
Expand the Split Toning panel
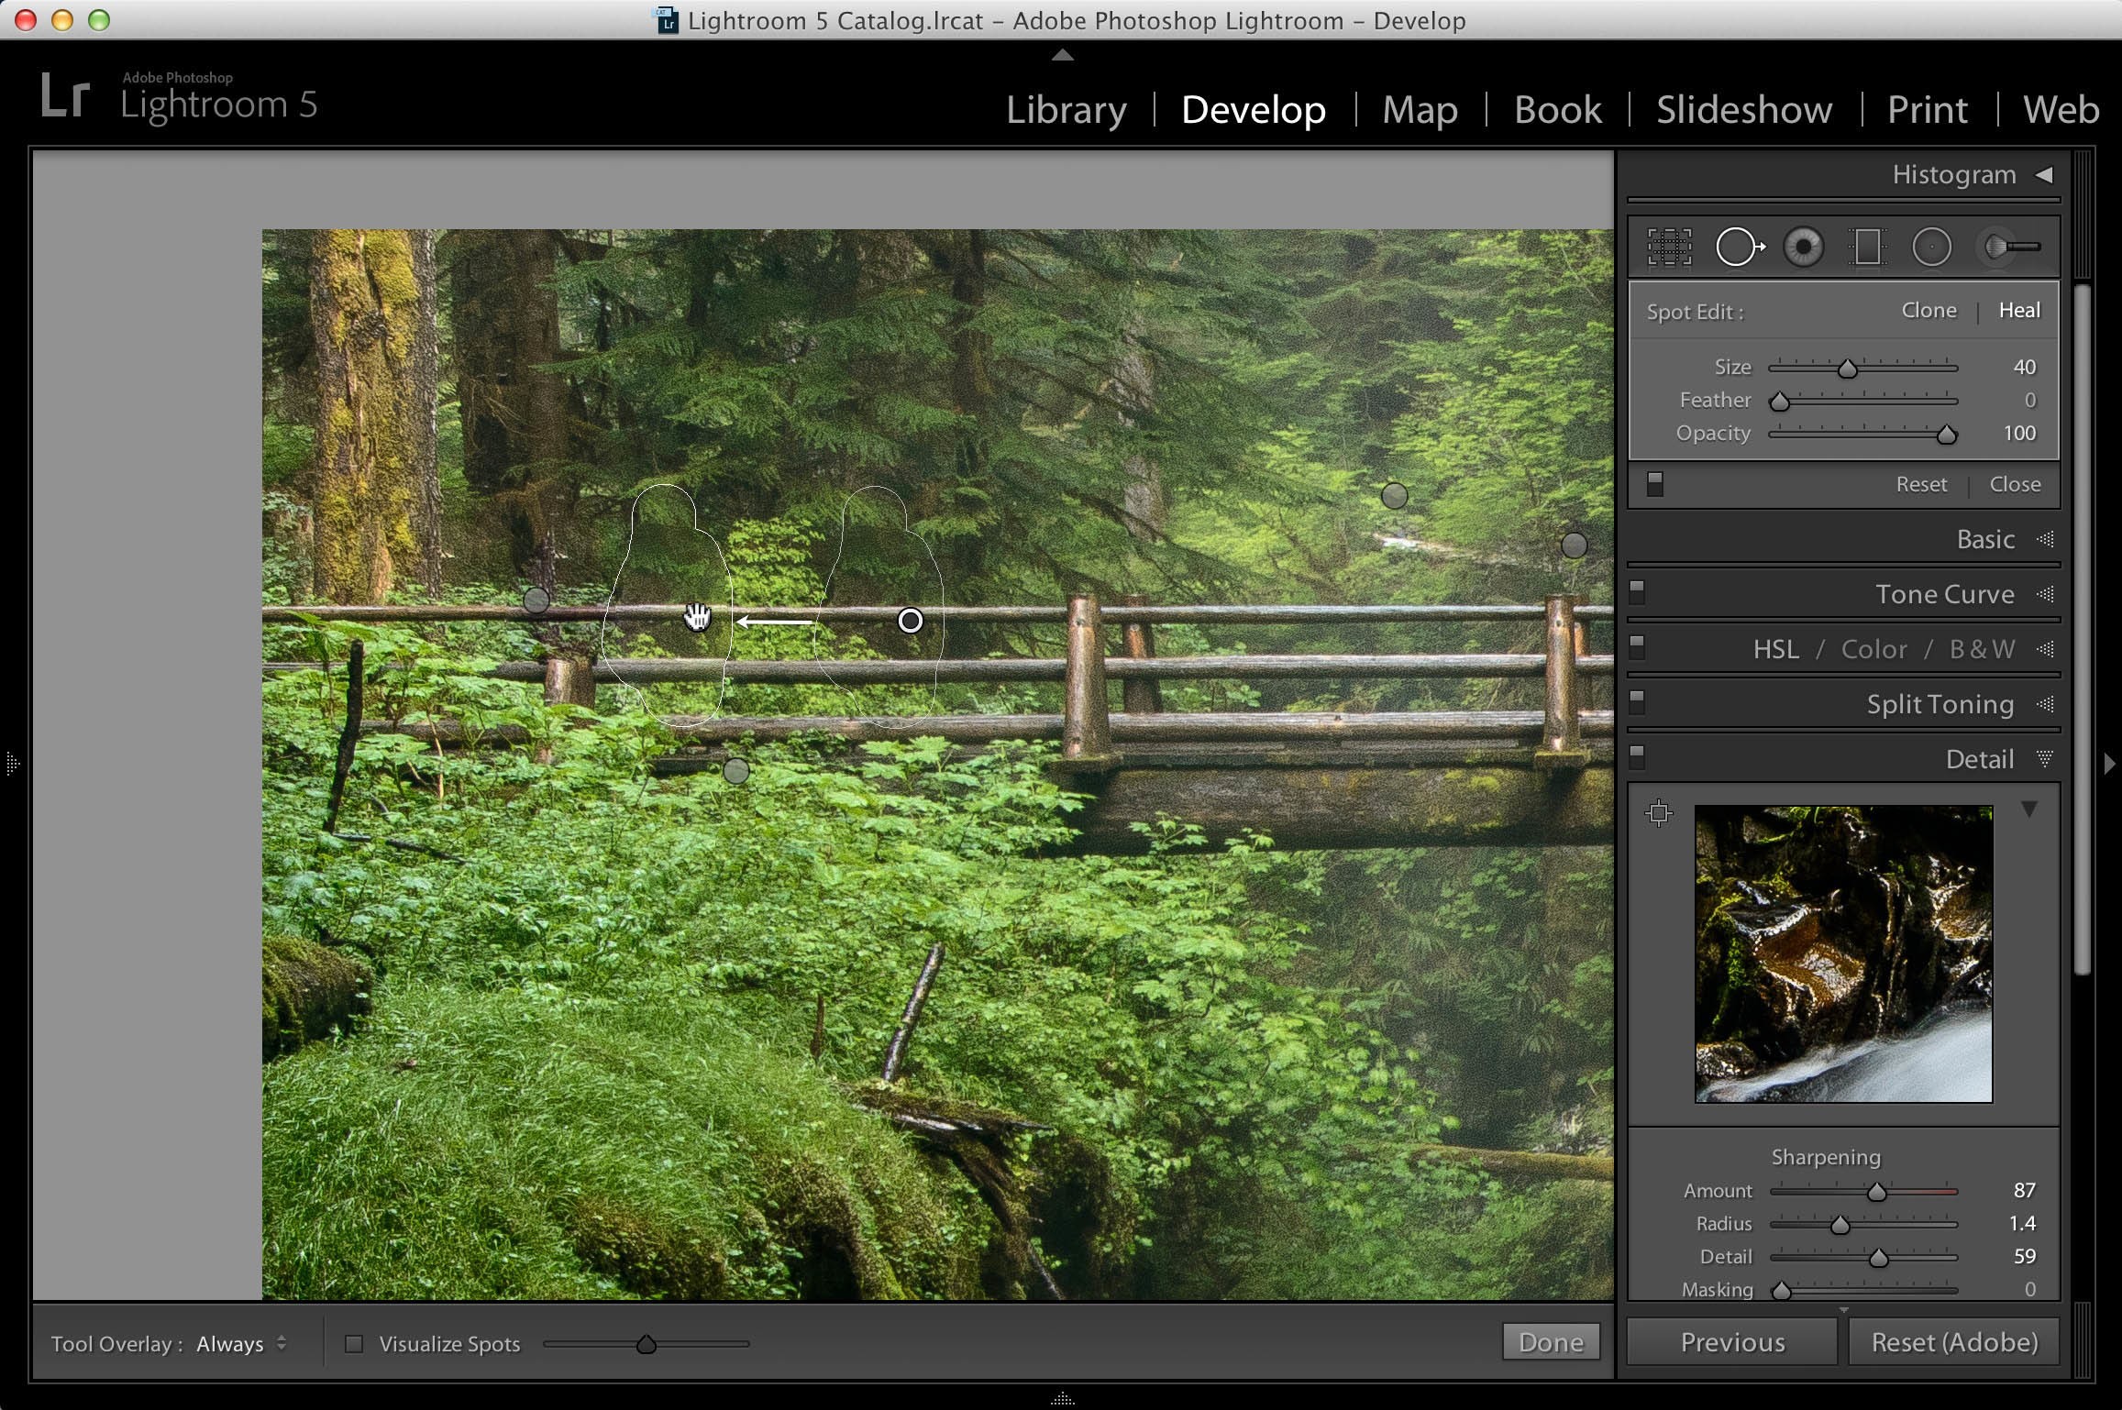(2044, 704)
